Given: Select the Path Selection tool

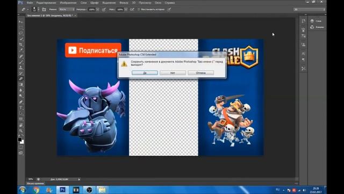Looking at the screenshot, I should (20, 114).
